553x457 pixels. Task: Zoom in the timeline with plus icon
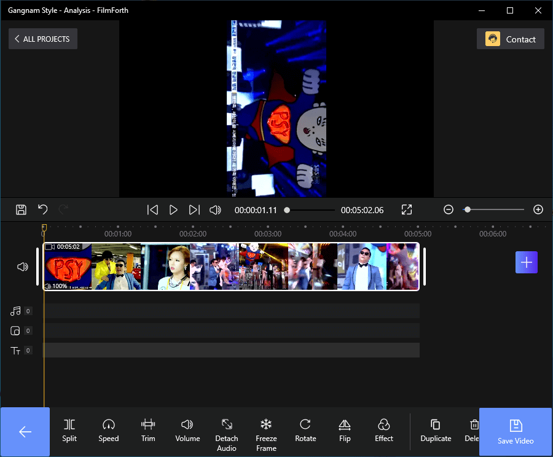(x=538, y=210)
